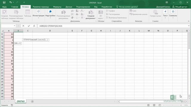
Task: Save the workbook with the Save icon
Action: (x=4, y=2)
